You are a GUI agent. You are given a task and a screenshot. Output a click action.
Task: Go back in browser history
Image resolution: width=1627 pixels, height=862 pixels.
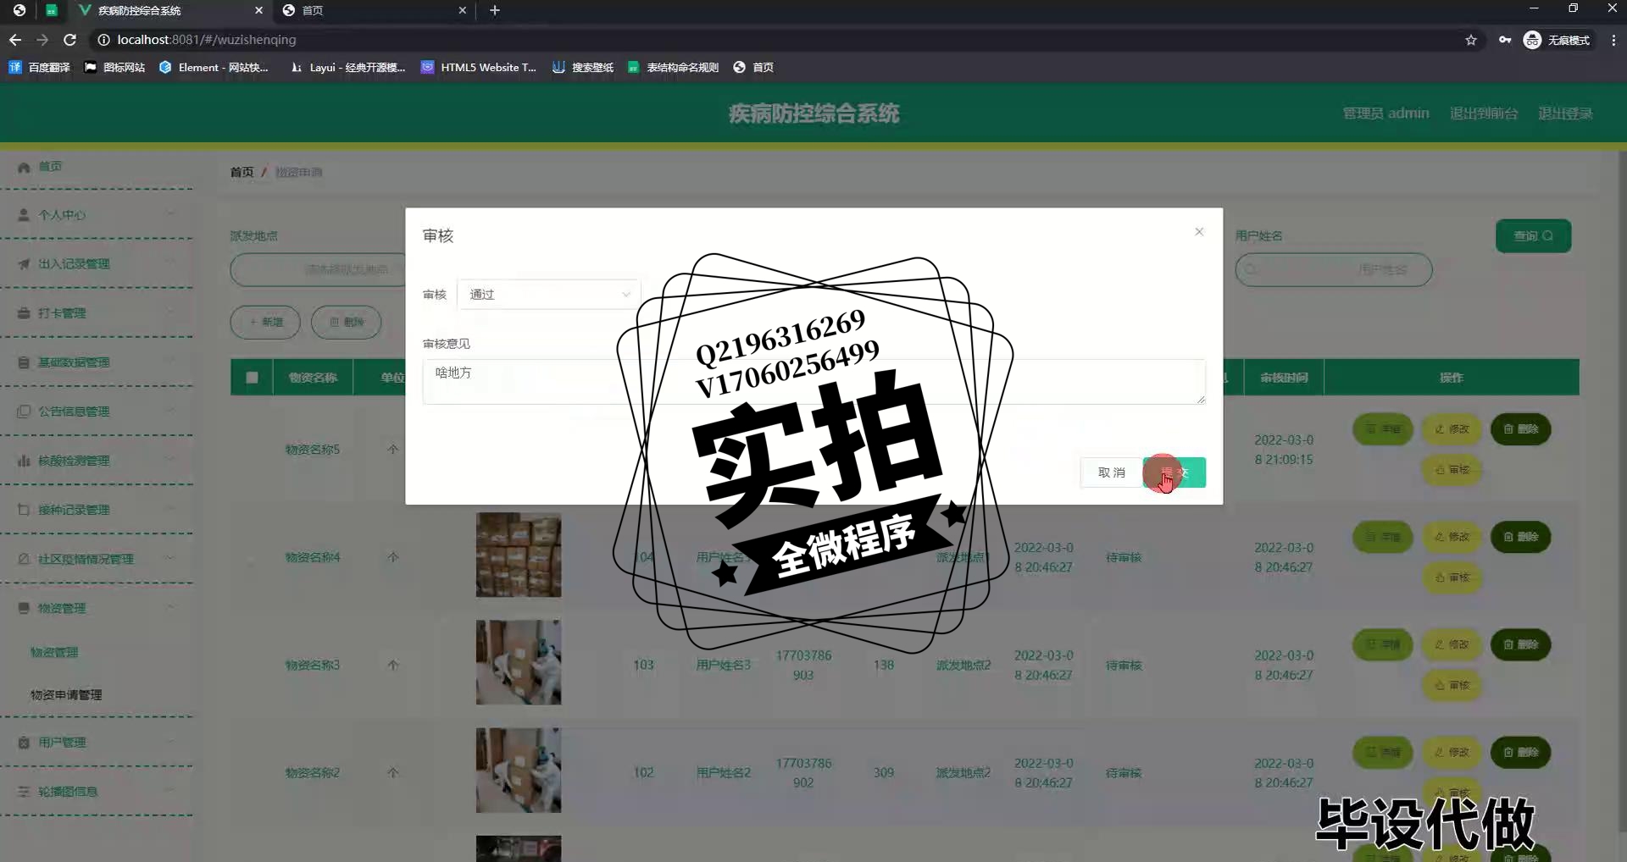tap(15, 40)
